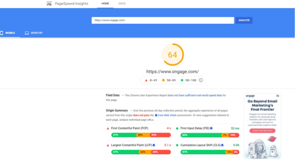This screenshot has height=165, width=295.
Task: Click the URL input field with ongage.com
Action: coord(163,20)
